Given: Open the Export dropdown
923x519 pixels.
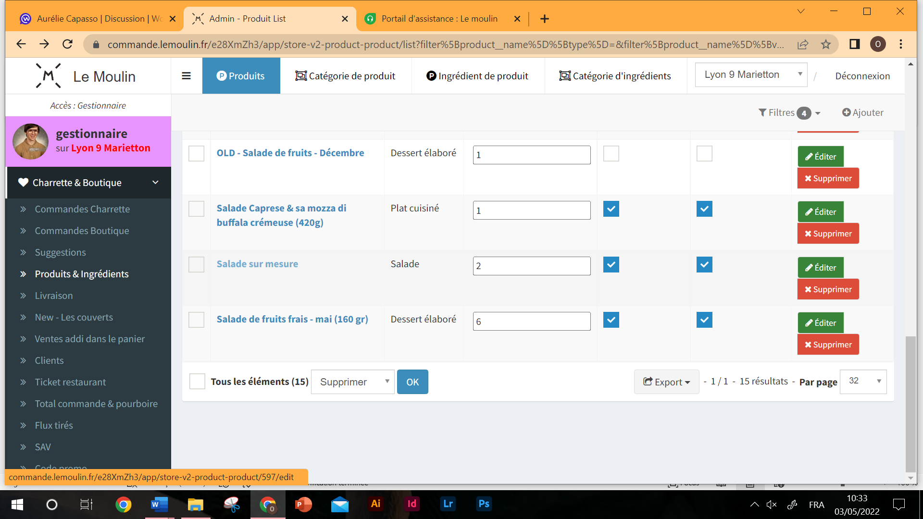Looking at the screenshot, I should pos(666,382).
